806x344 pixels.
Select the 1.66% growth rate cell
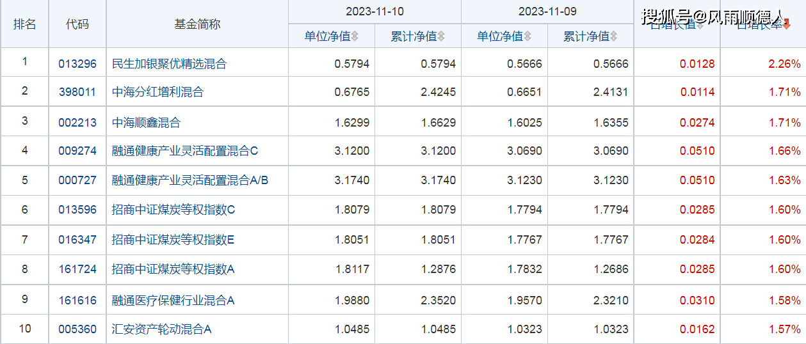784,151
